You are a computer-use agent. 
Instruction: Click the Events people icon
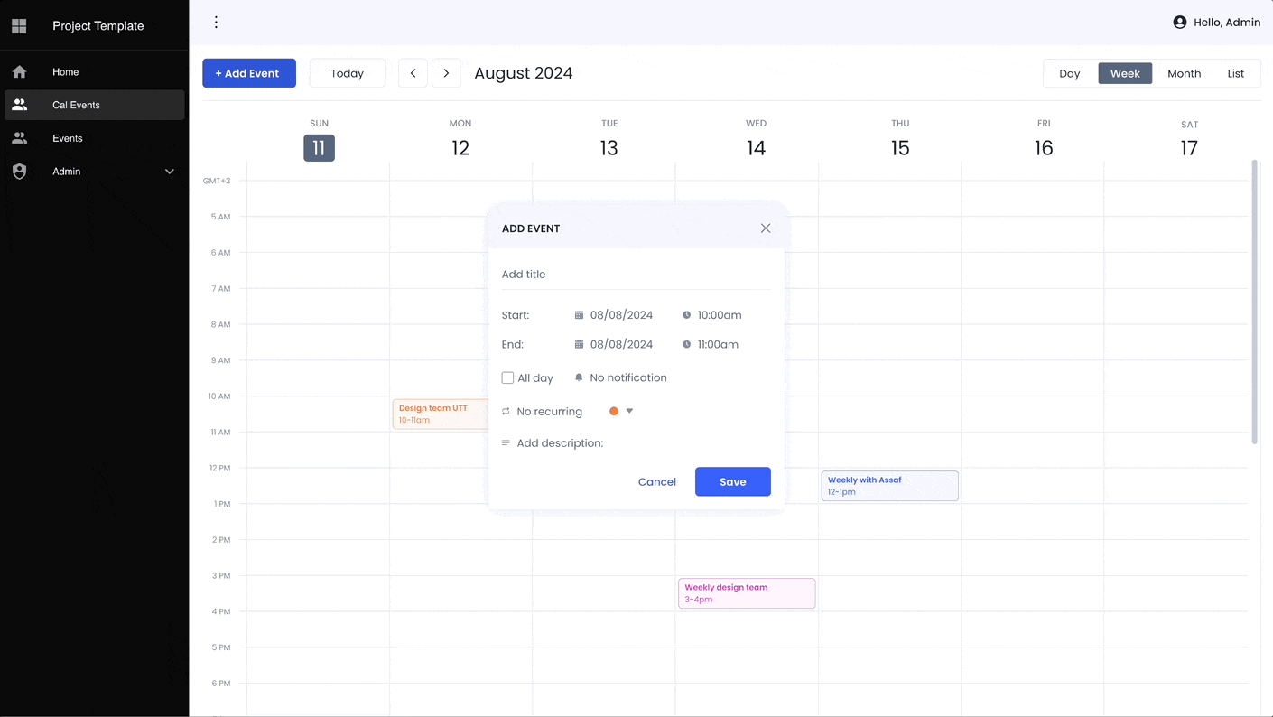19,138
